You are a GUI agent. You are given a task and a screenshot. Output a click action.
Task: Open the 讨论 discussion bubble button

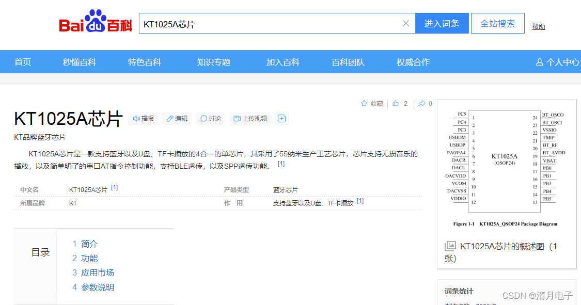tap(211, 119)
